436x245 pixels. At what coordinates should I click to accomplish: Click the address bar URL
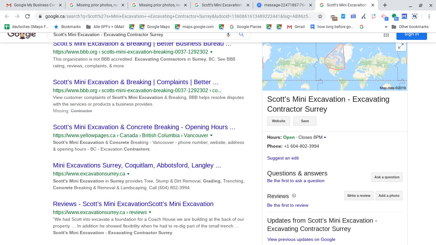click(178, 16)
